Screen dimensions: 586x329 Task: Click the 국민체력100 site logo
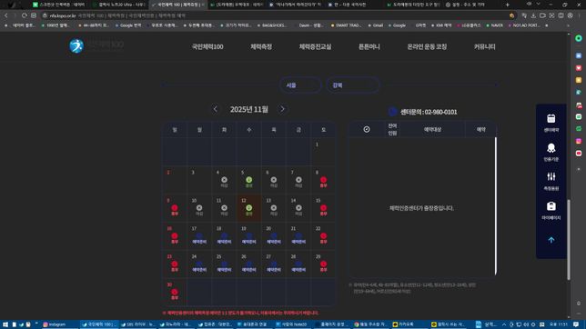tap(96, 46)
